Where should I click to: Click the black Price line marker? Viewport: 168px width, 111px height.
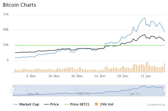click(47, 104)
